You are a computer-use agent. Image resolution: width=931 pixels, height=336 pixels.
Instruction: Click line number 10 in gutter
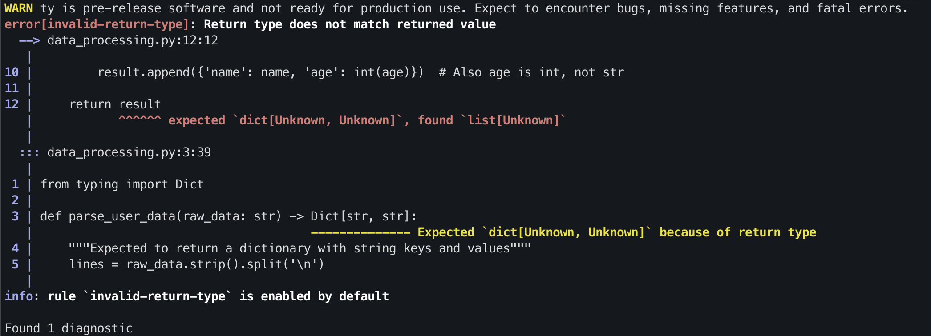[x=12, y=72]
